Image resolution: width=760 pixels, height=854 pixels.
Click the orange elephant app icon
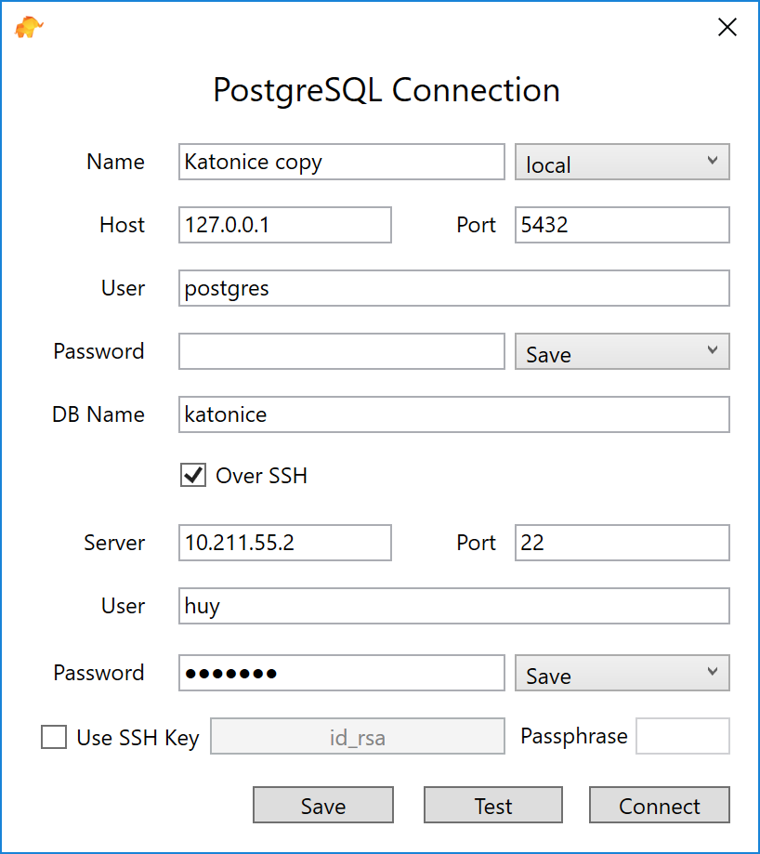29,27
